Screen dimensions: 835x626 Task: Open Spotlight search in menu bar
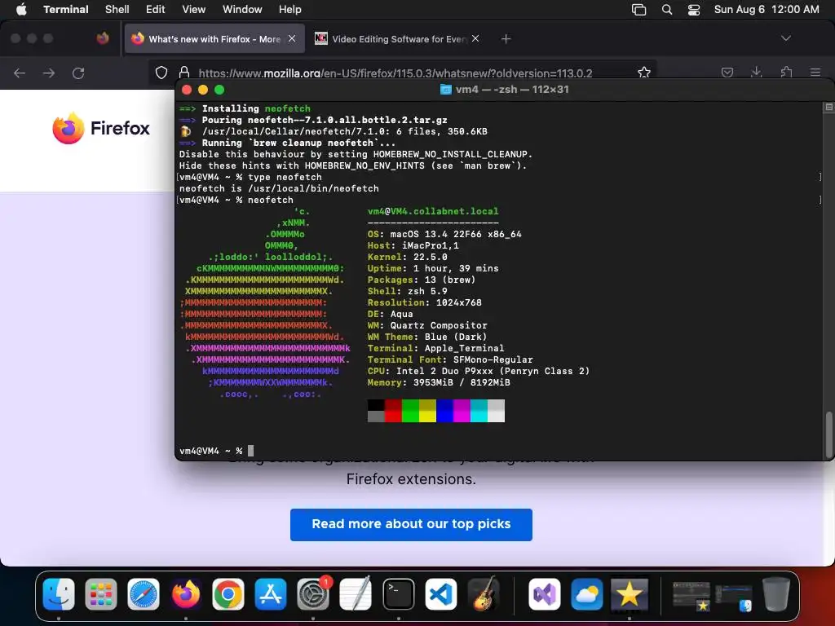pyautogui.click(x=667, y=10)
